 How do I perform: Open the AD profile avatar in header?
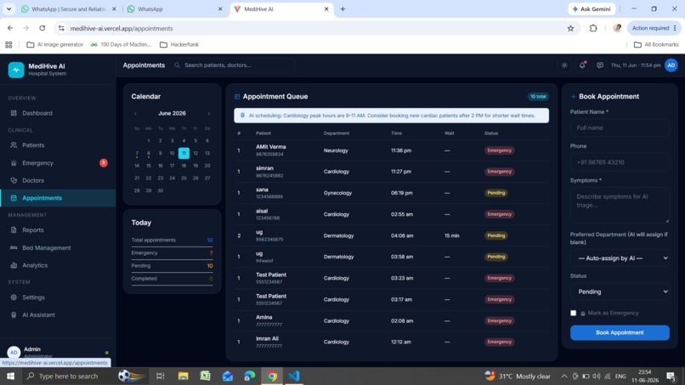tap(671, 65)
